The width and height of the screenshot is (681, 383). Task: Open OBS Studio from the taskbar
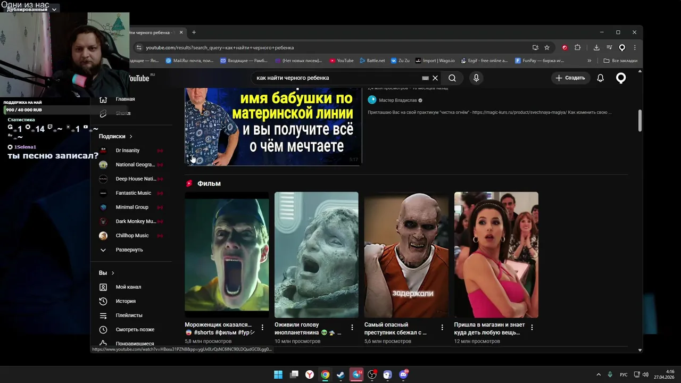coord(372,374)
